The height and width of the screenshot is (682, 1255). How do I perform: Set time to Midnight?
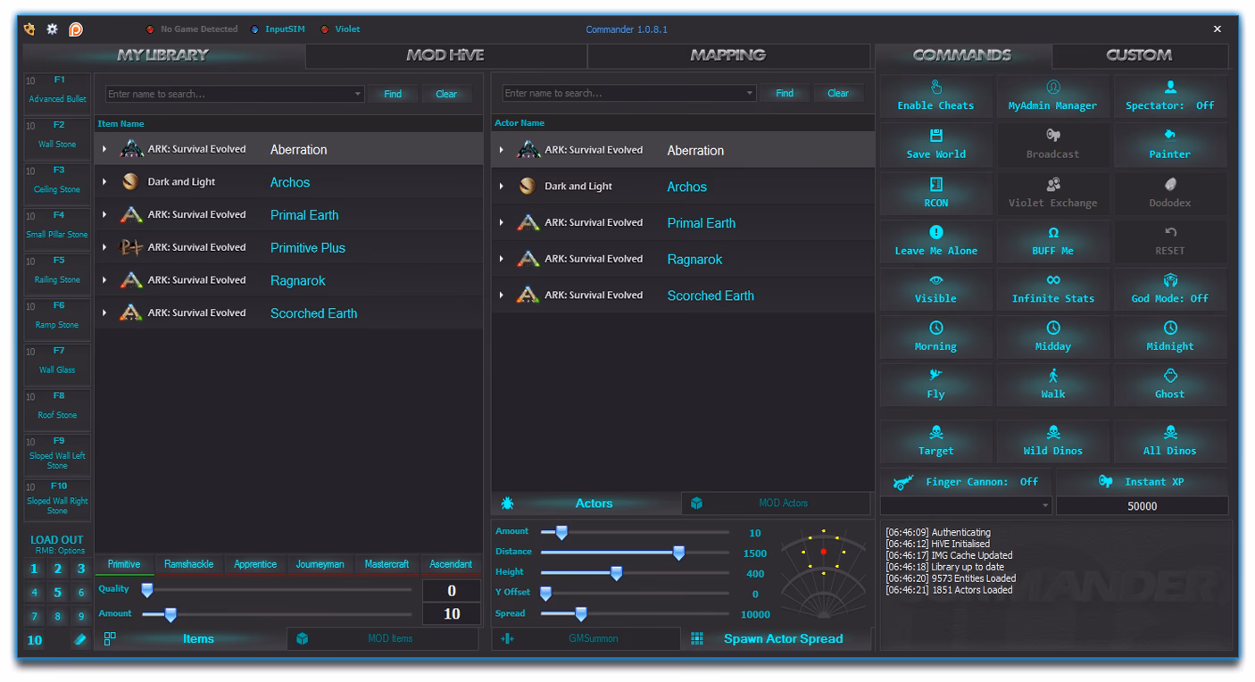1169,337
